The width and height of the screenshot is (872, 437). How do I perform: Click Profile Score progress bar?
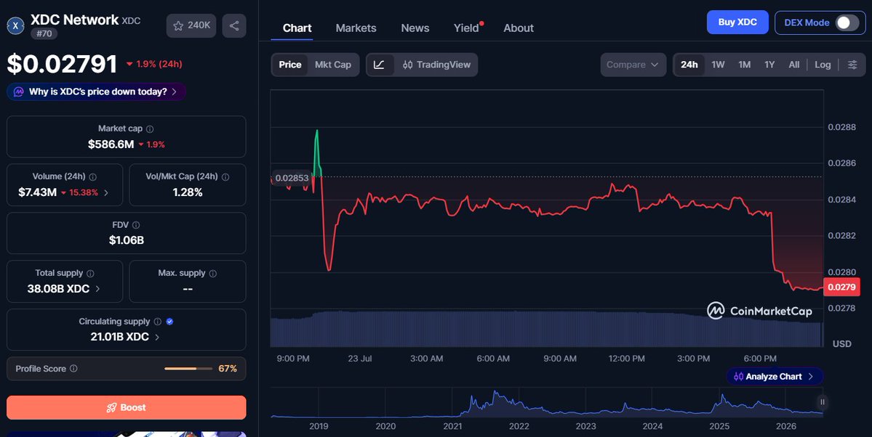pos(188,369)
